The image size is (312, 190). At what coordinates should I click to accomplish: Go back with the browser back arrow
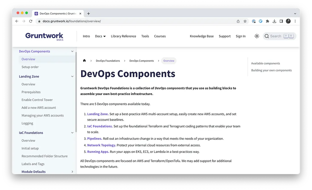click(x=17, y=21)
